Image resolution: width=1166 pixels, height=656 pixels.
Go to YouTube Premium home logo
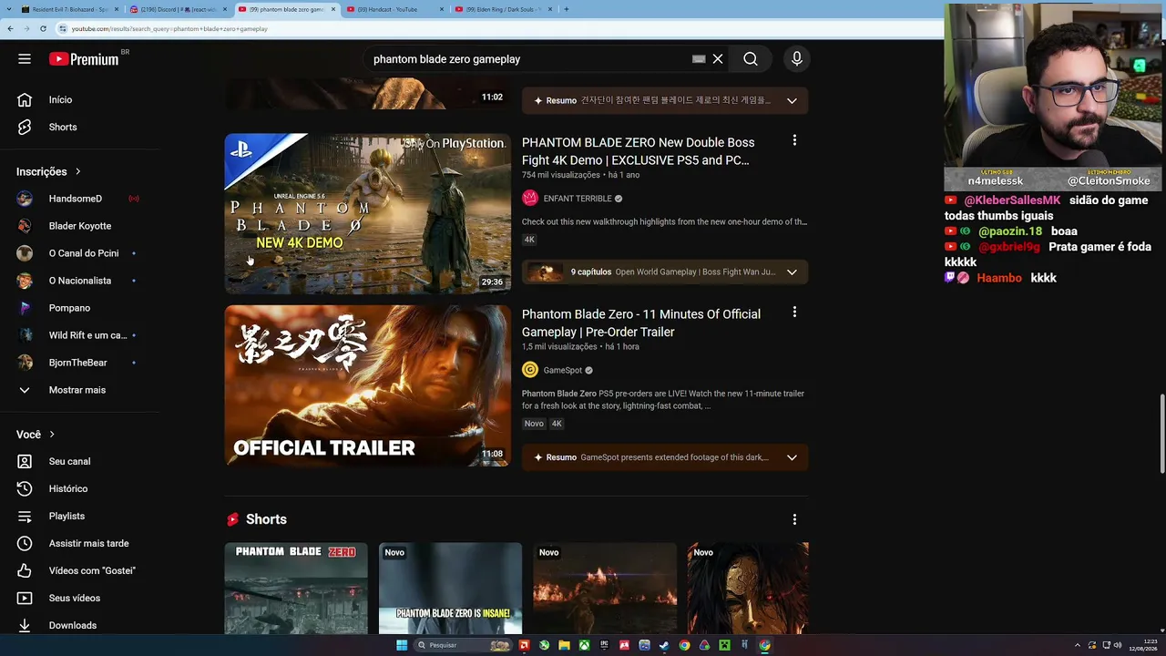point(84,59)
